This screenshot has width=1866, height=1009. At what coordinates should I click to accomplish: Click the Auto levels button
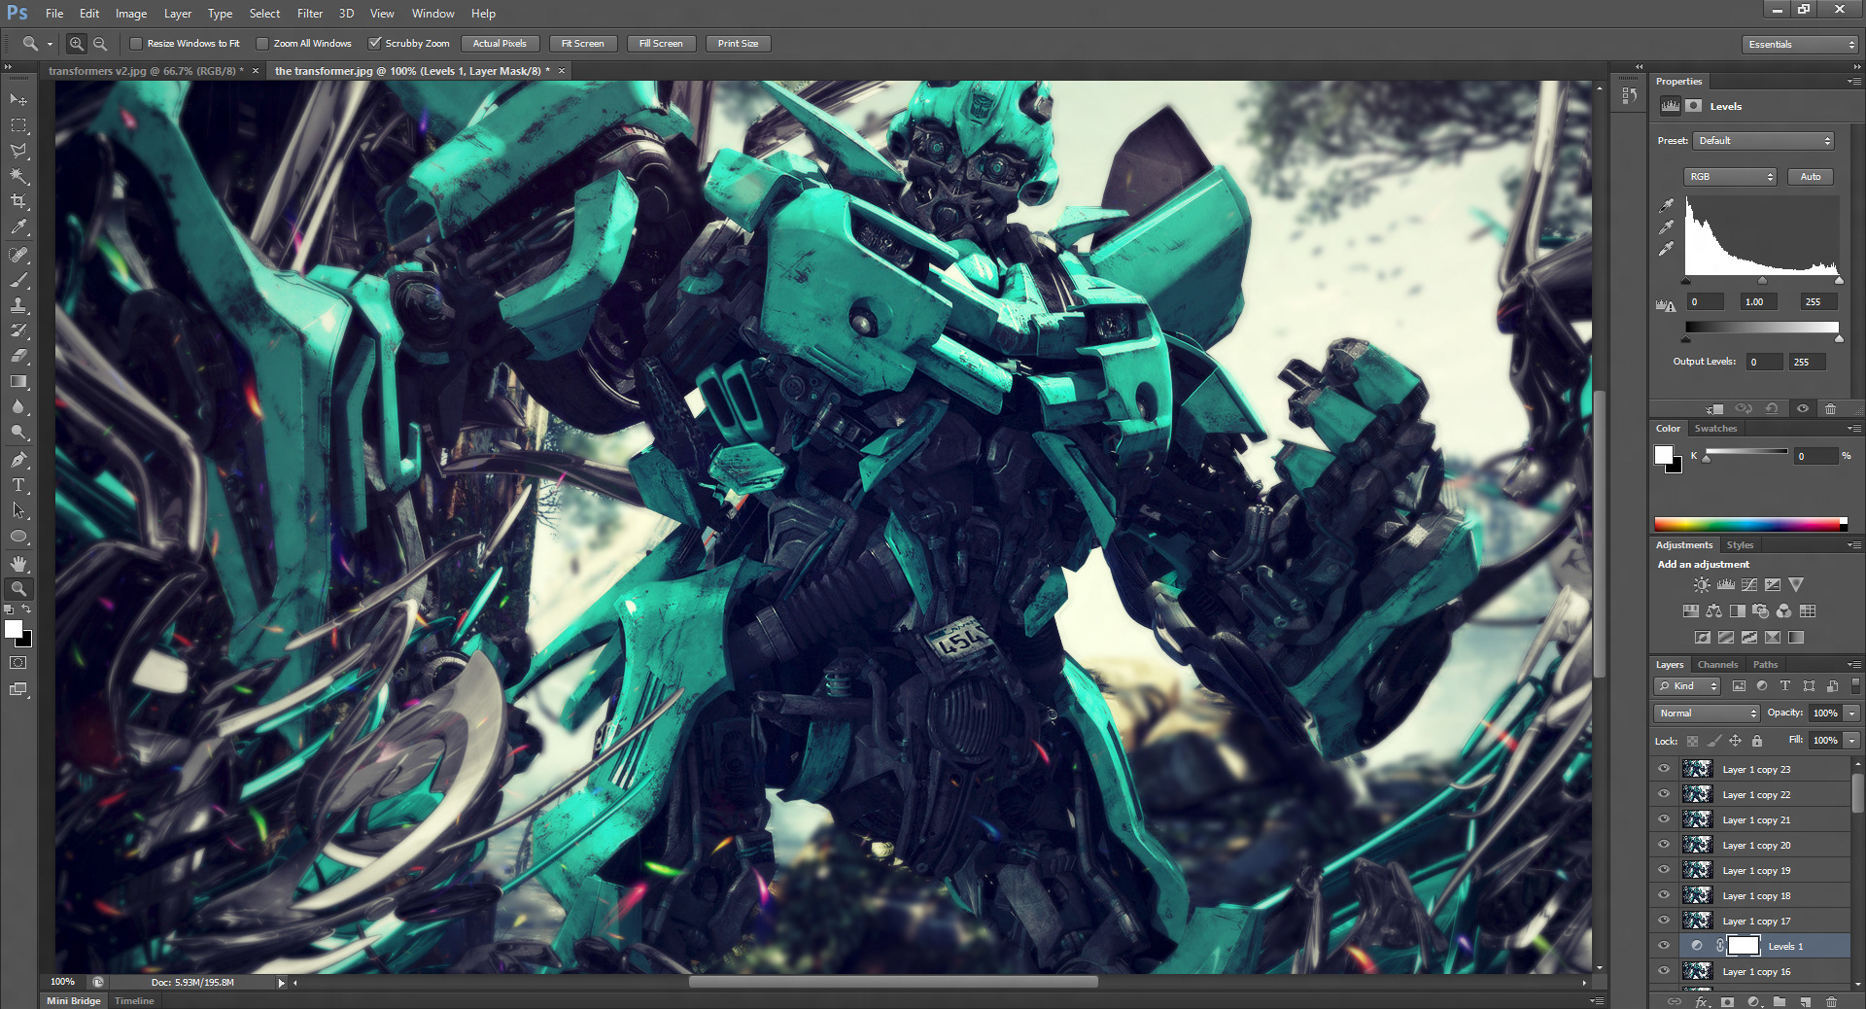1810,177
